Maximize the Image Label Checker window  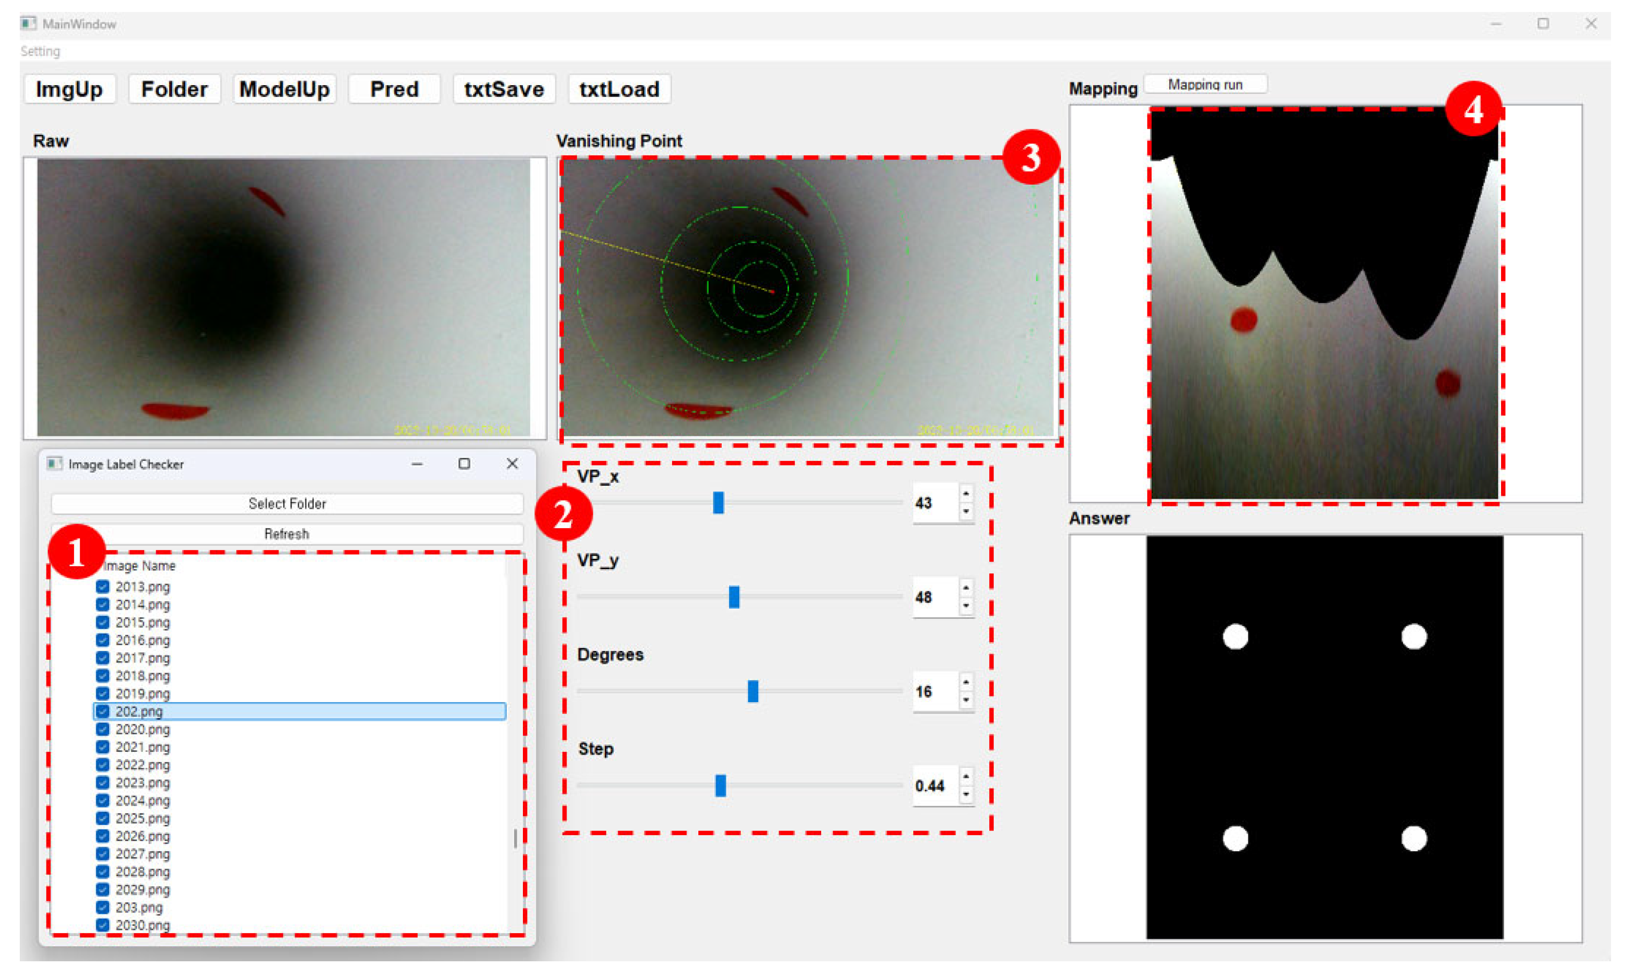464,464
